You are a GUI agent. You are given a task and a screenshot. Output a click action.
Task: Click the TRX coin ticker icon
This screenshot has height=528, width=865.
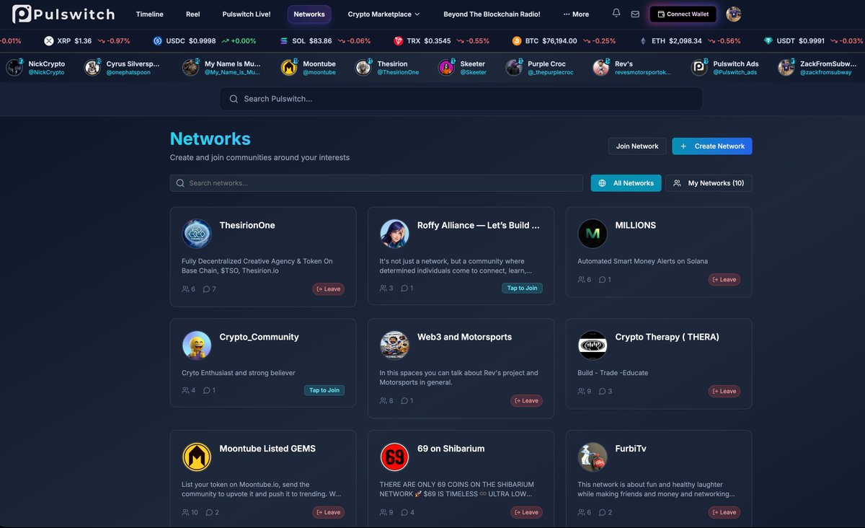pyautogui.click(x=399, y=41)
